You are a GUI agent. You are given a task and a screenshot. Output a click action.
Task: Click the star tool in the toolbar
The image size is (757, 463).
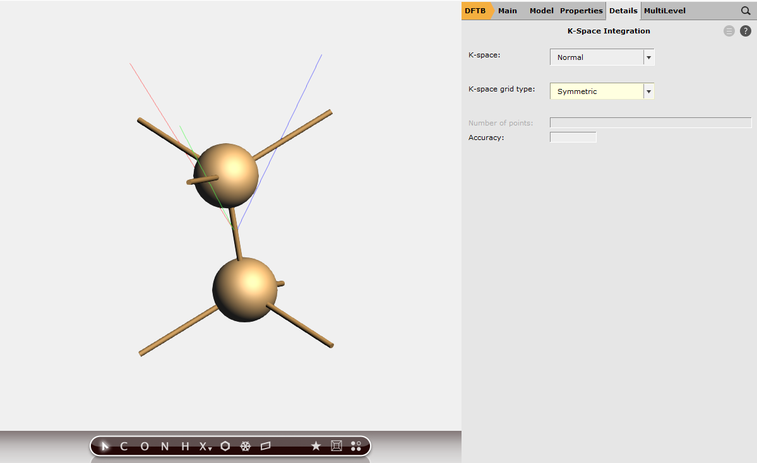(316, 446)
